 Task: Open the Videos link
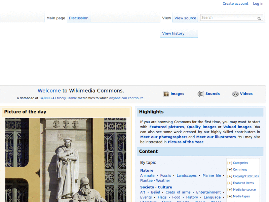(246, 94)
